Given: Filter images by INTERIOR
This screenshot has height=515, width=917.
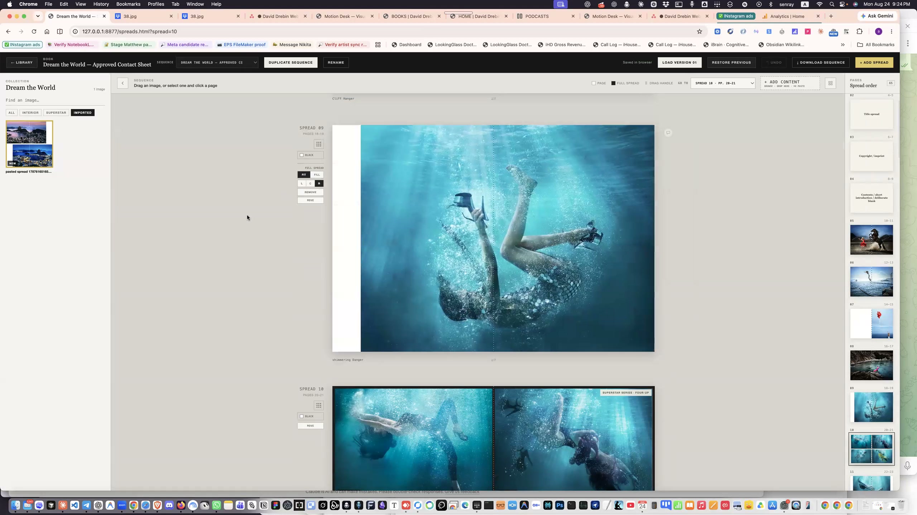Looking at the screenshot, I should point(30,113).
